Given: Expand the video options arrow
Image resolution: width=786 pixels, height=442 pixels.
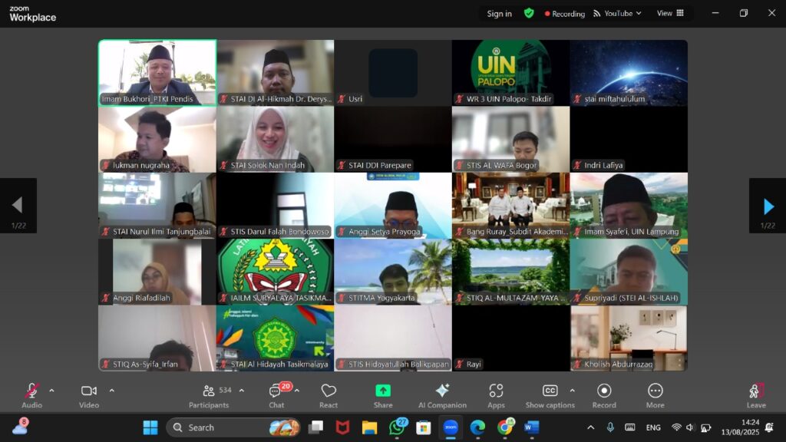Looking at the screenshot, I should [x=111, y=391].
